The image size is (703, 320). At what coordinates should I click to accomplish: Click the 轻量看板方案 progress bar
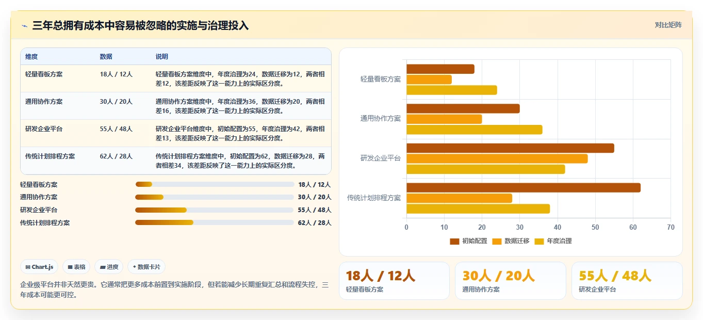215,184
